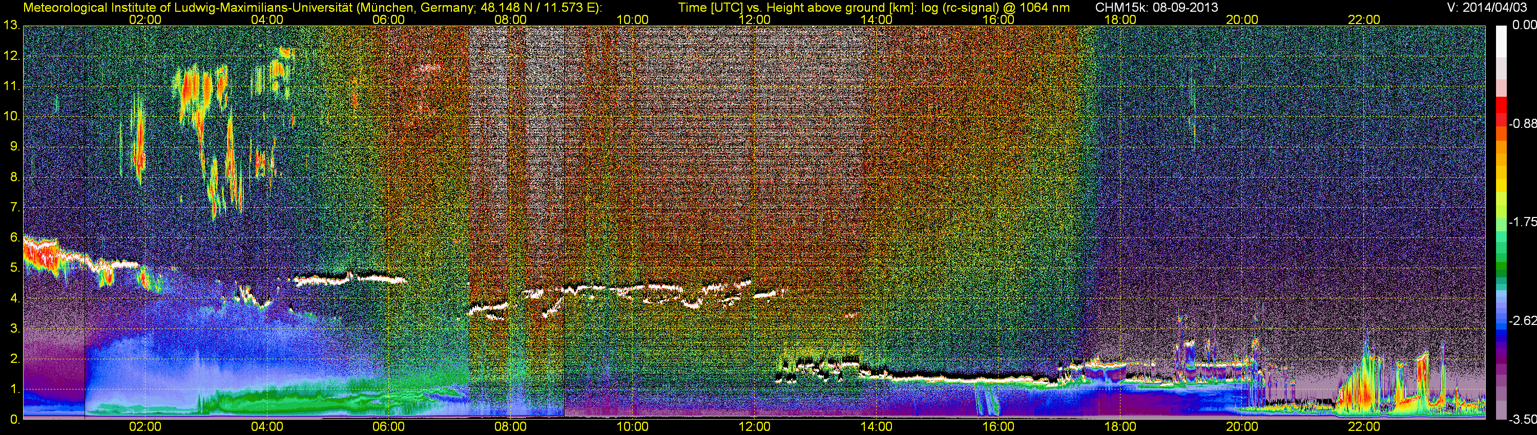Click the 7 km height axis label
This screenshot has width=1537, height=435.
14,207
